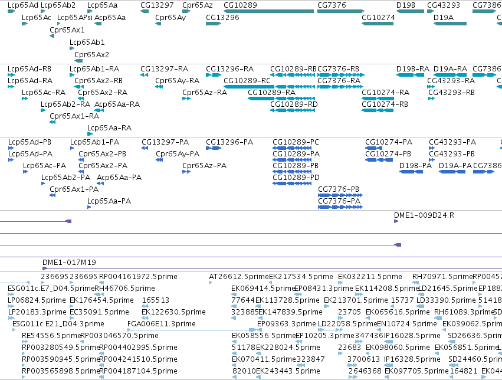Open the CG13297 gene label
502x380 pixels.
click(x=157, y=5)
